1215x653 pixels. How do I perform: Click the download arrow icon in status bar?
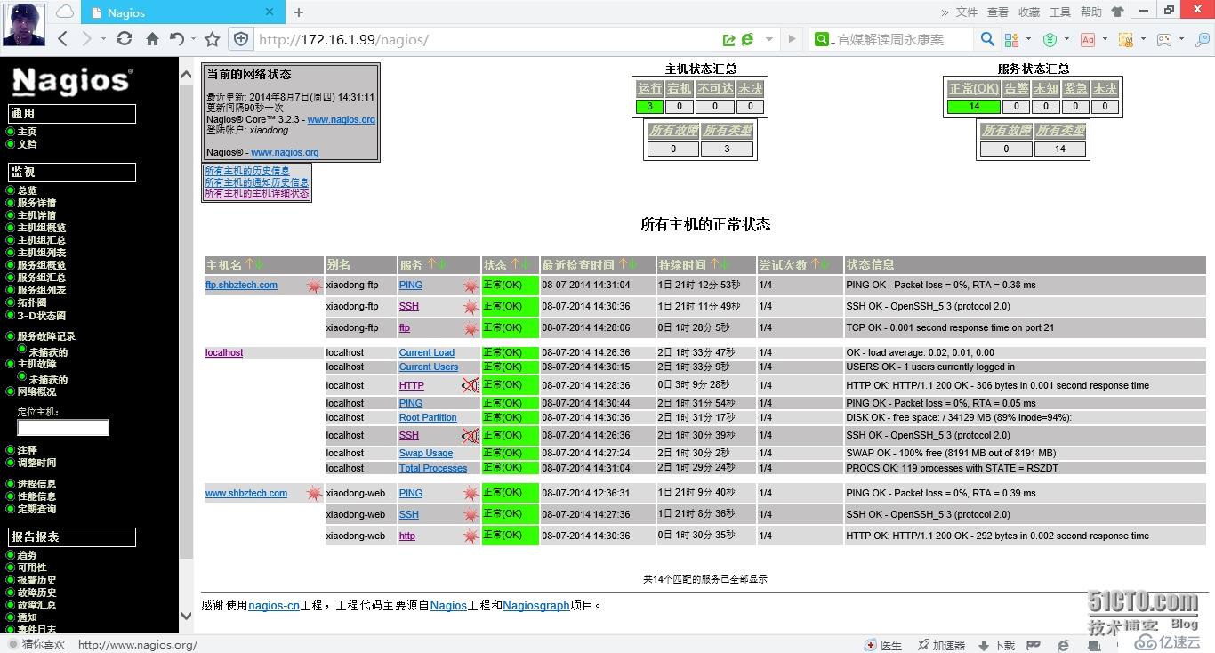pyautogui.click(x=984, y=645)
